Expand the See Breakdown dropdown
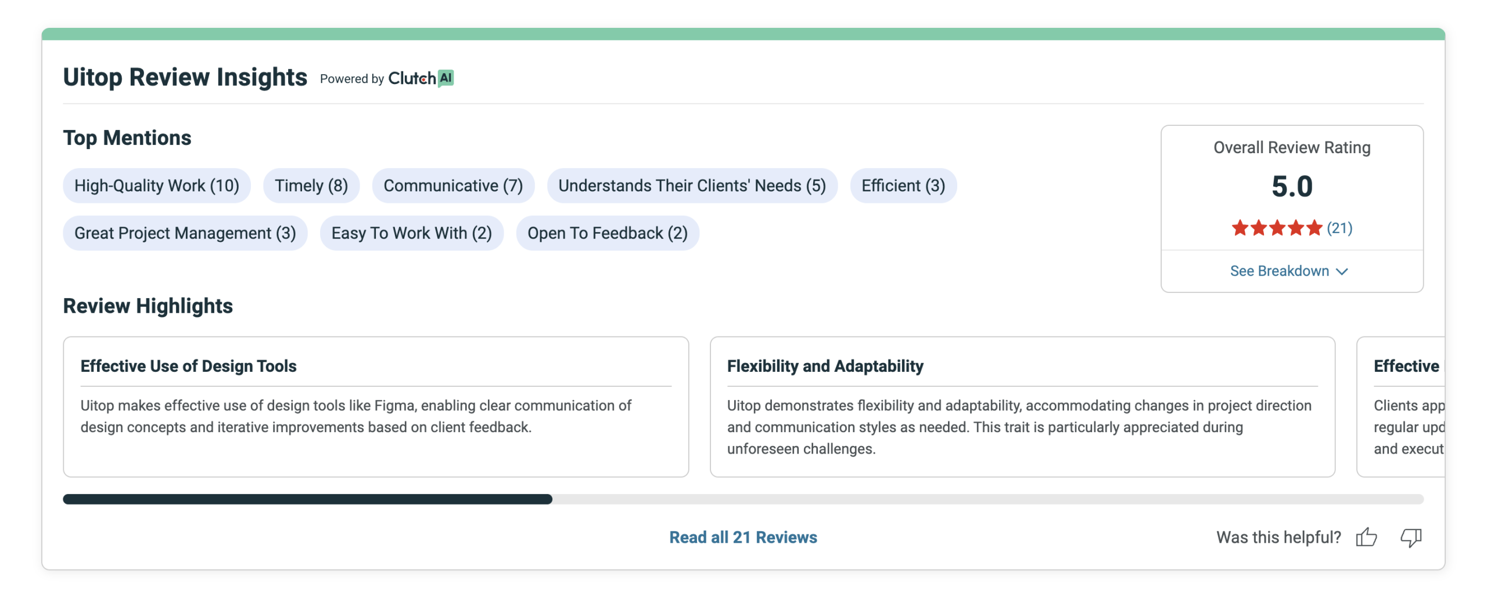1487x591 pixels. coord(1289,271)
